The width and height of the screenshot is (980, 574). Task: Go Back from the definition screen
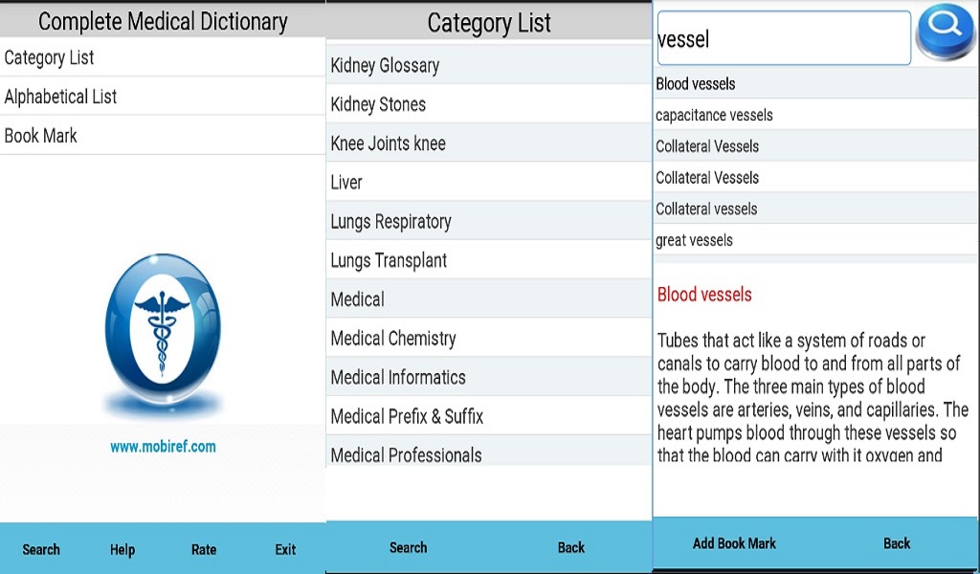tap(896, 542)
